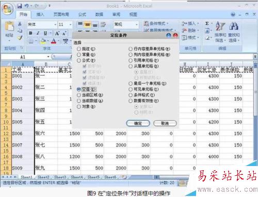Click the large Paste icon
258x197 pixels.
(x=9, y=27)
